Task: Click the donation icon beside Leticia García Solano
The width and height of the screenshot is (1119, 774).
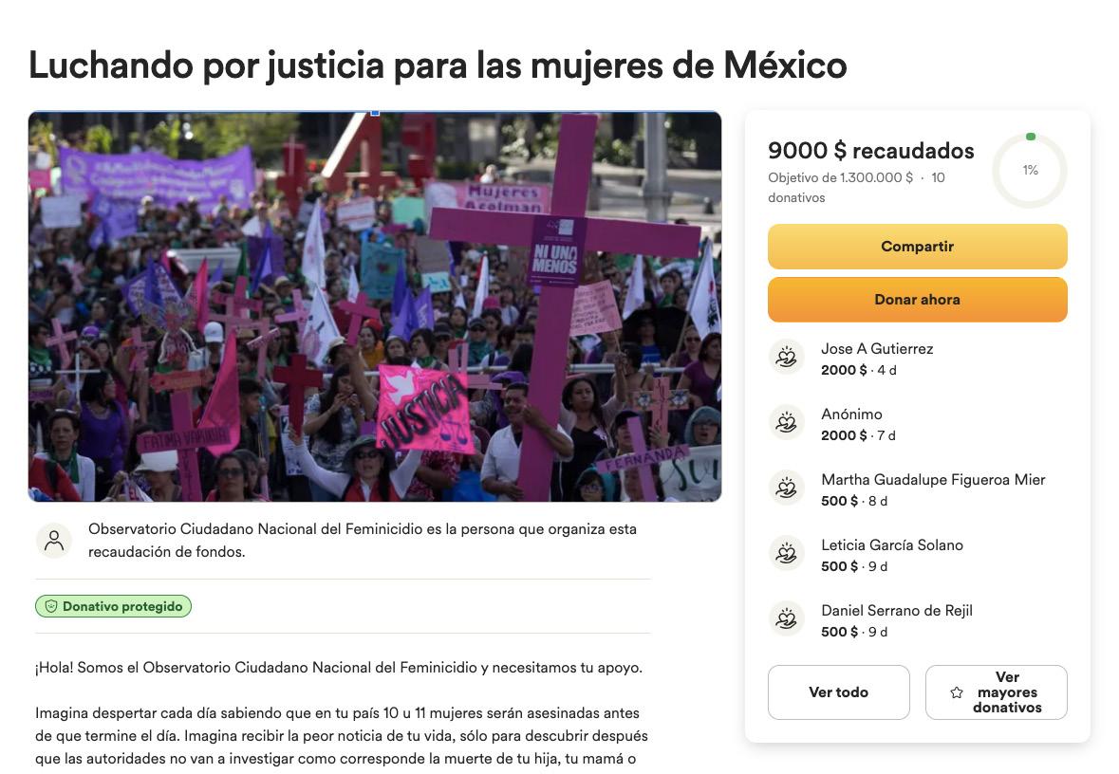Action: point(787,553)
